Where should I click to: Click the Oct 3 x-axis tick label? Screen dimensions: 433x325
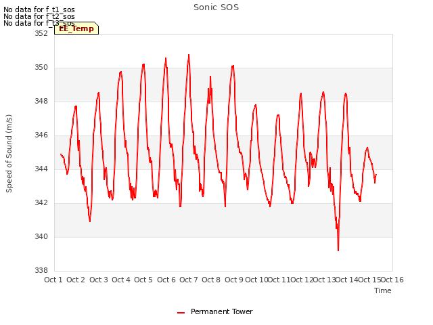click(x=99, y=280)
